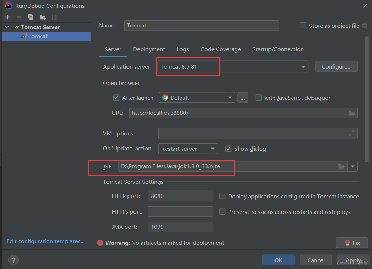
Task: Open the help question mark button
Action: tap(14, 260)
